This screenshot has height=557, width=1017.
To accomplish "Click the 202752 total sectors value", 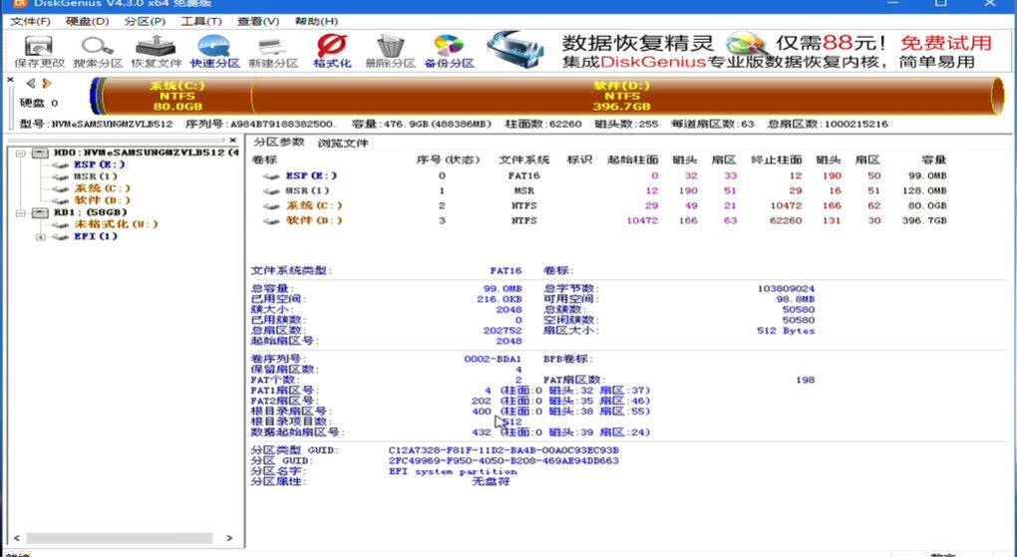I will (x=503, y=331).
